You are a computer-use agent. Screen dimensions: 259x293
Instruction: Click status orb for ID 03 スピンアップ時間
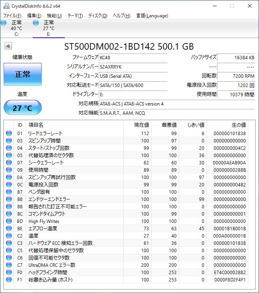point(9,141)
